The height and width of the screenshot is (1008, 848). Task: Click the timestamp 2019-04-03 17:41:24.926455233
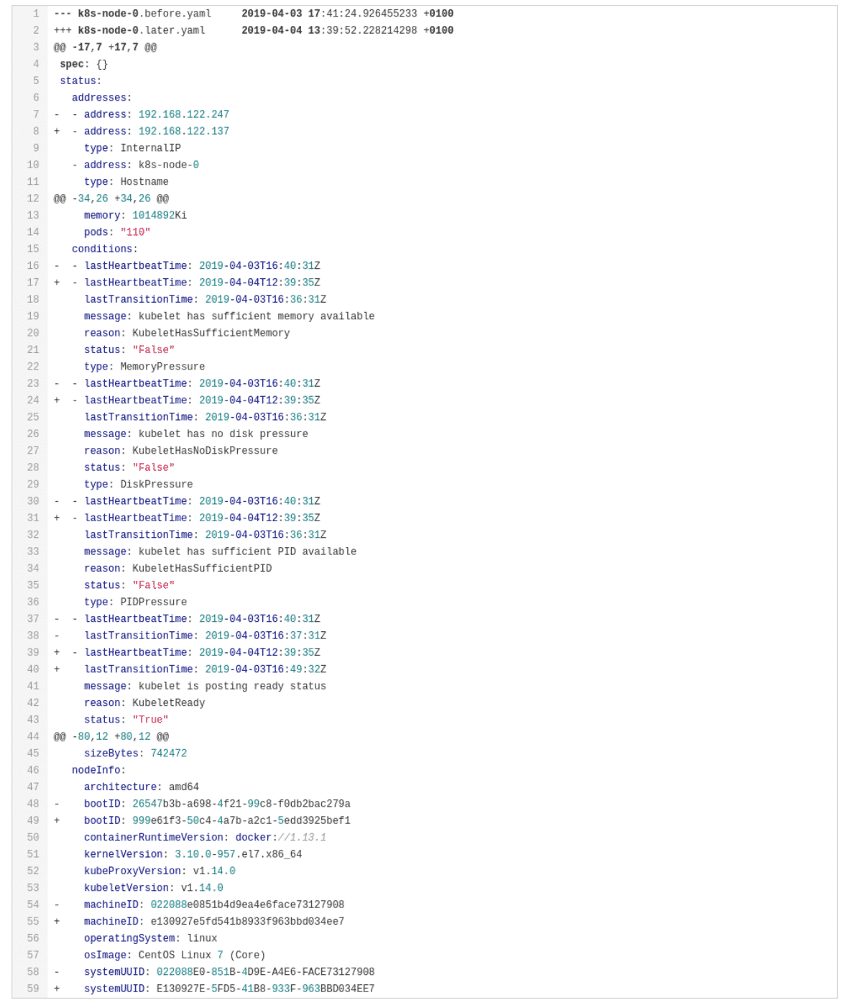click(x=329, y=14)
